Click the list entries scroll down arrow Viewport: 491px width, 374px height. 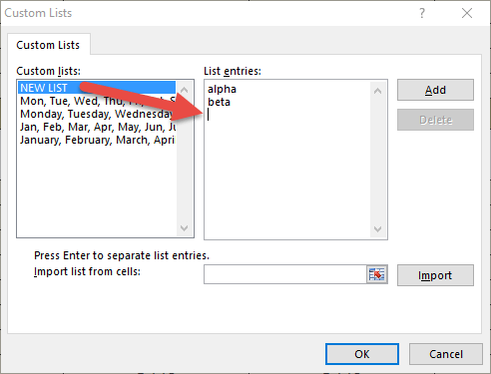(x=377, y=229)
